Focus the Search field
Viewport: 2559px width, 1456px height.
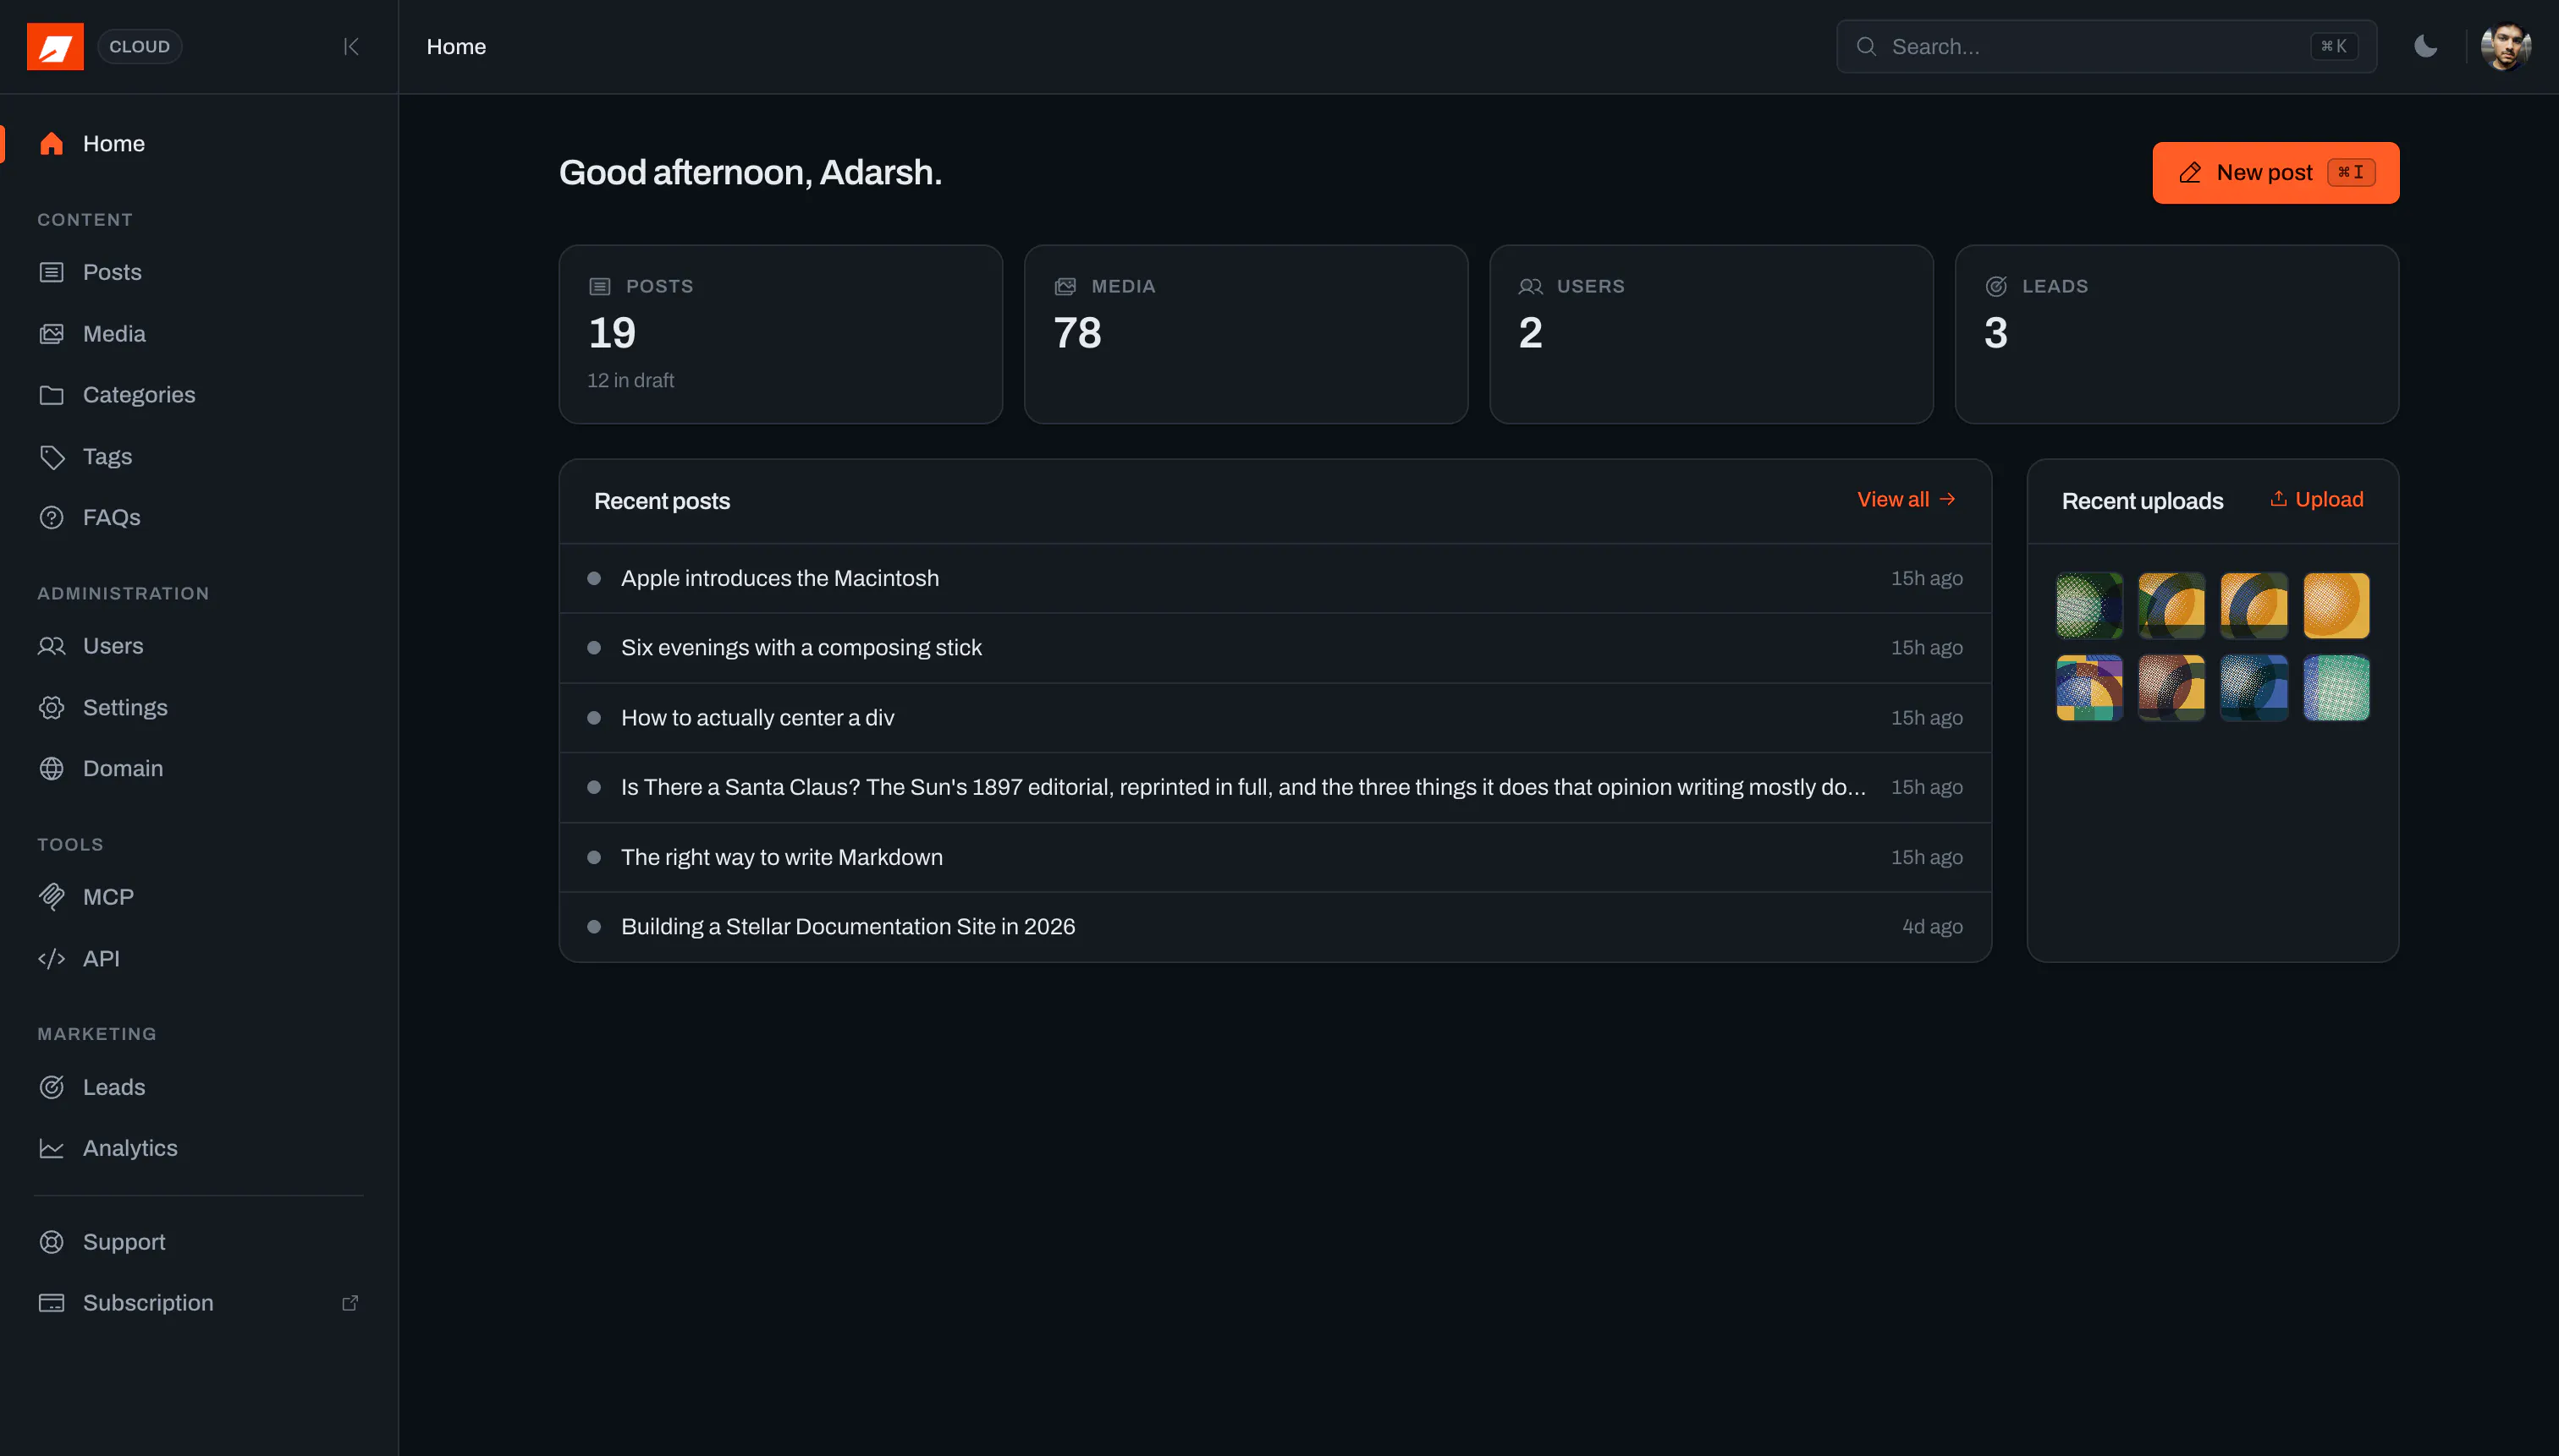click(x=2105, y=47)
